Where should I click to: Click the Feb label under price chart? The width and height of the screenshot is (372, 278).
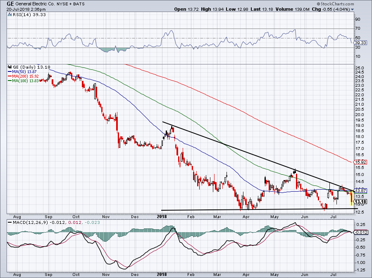point(191,216)
